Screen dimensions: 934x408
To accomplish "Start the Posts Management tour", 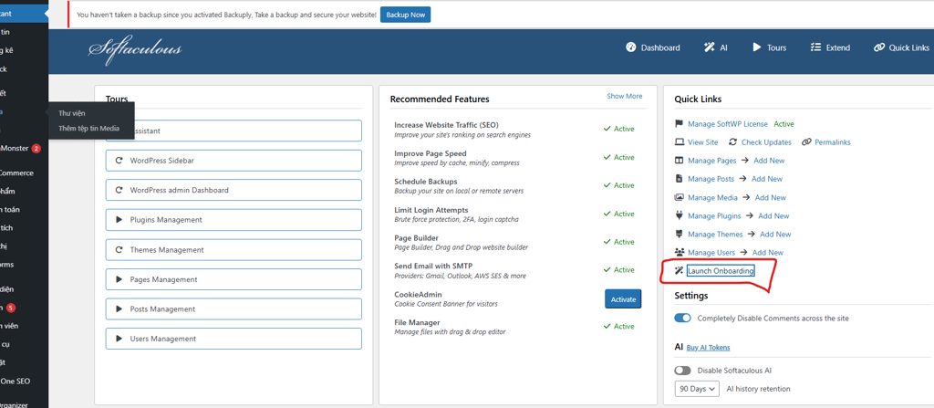I will [x=233, y=309].
